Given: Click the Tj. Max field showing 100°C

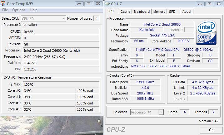Looking at the screenshot, I should coord(61,84).
